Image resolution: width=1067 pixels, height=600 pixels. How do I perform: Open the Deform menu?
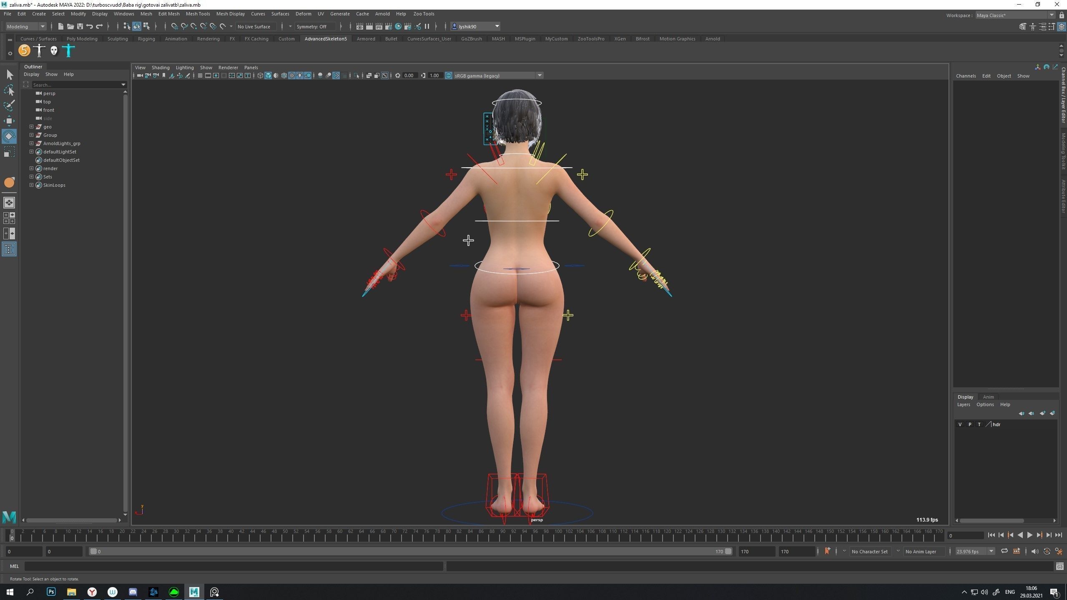pos(303,14)
